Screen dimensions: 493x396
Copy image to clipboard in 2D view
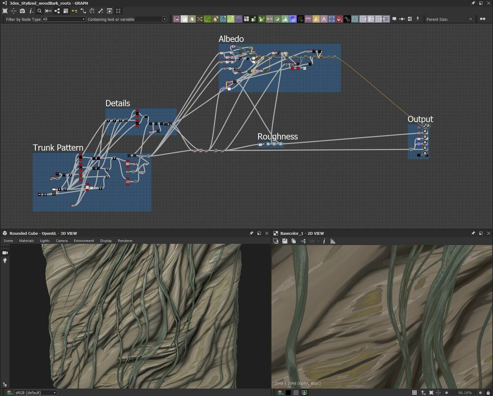pos(293,241)
